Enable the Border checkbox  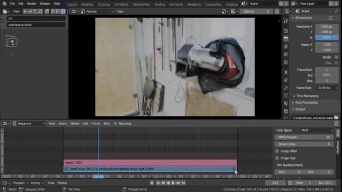pyautogui.click(x=336, y=57)
